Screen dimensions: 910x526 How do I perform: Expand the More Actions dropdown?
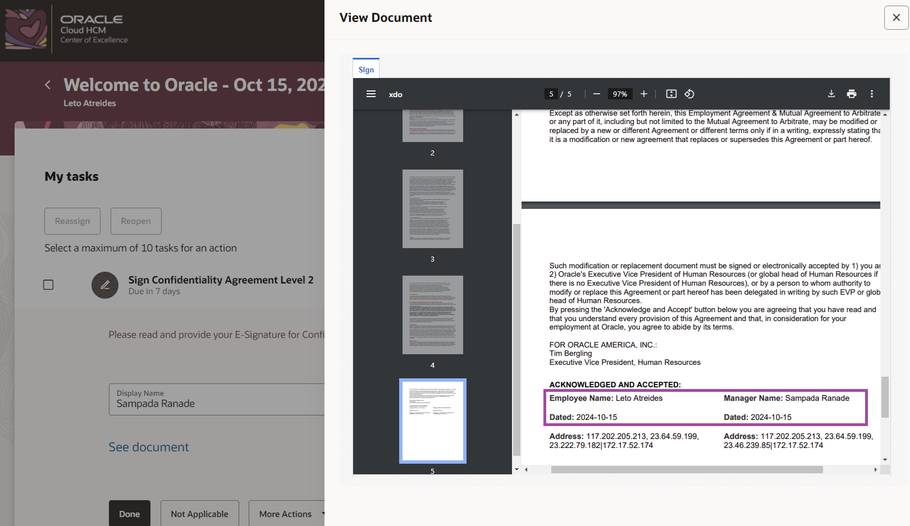[x=287, y=513]
